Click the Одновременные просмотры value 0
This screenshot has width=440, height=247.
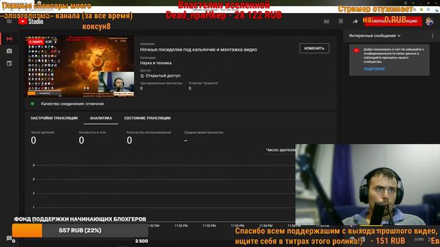[x=141, y=89]
